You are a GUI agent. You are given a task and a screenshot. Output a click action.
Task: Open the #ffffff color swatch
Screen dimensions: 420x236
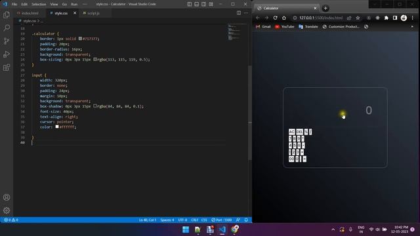[x=57, y=127]
